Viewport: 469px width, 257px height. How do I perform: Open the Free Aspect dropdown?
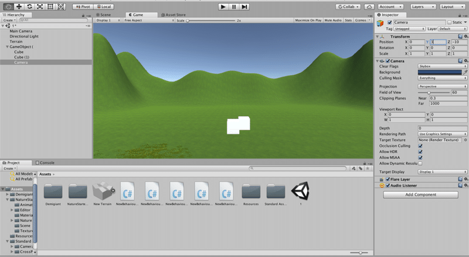[x=149, y=21]
